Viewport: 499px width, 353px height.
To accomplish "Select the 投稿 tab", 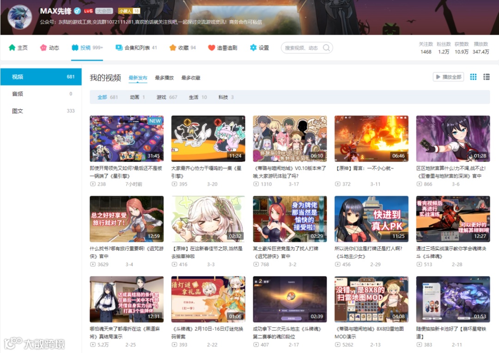I will click(87, 48).
